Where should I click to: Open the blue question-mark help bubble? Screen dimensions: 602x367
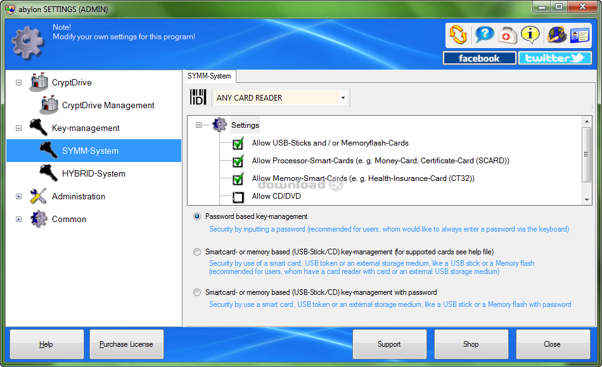485,35
